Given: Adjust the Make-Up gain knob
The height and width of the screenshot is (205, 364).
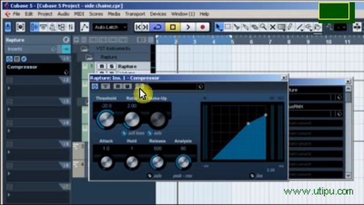Looking at the screenshot, I should point(158,119).
